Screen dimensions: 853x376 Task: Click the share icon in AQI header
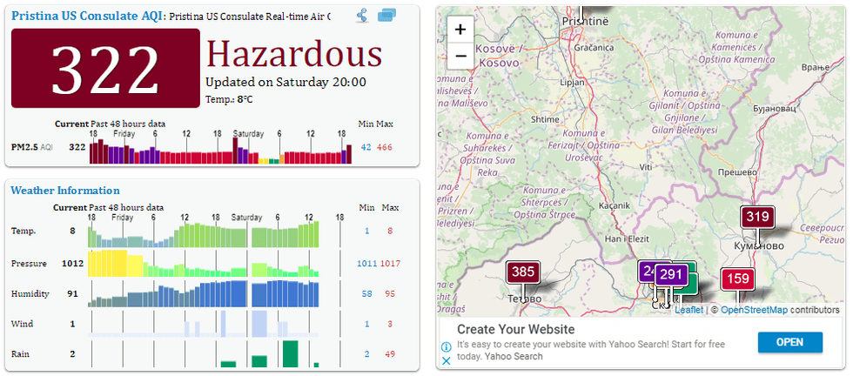362,16
